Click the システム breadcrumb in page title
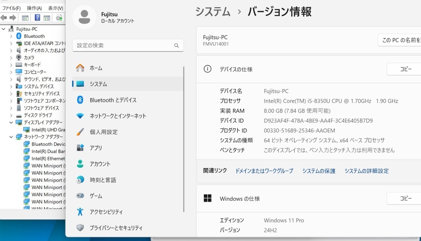Screen dimensions: 421x241 tap(213, 12)
